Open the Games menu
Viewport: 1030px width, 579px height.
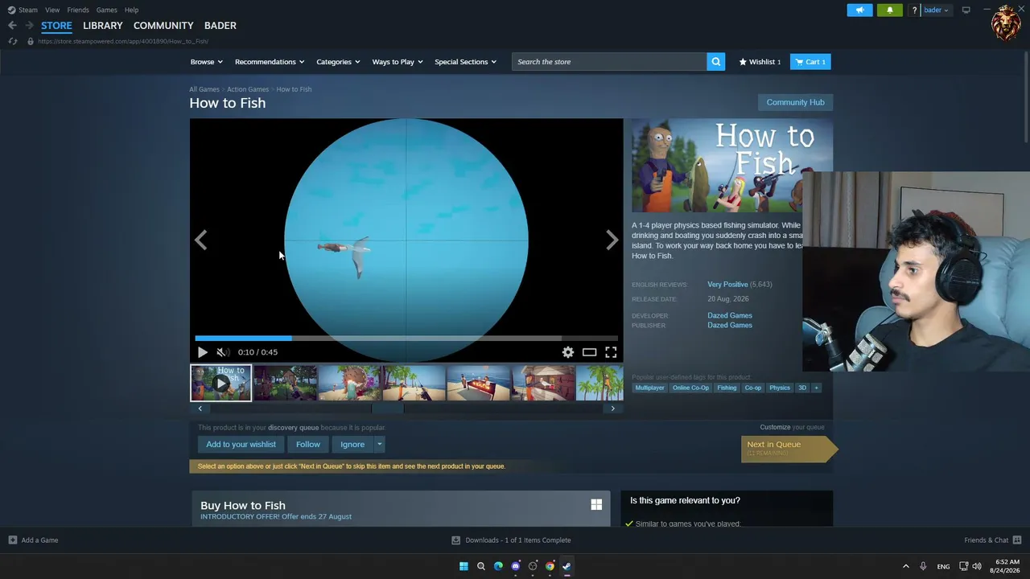pyautogui.click(x=107, y=10)
